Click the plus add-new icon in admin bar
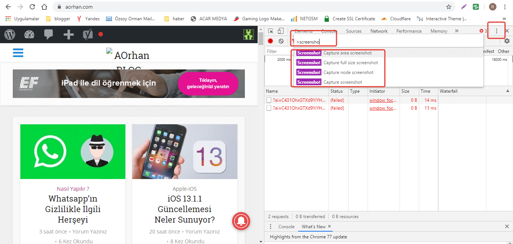The width and height of the screenshot is (513, 244). [x=68, y=35]
